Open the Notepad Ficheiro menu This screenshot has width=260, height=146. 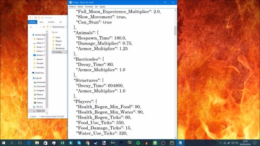(72, 6)
